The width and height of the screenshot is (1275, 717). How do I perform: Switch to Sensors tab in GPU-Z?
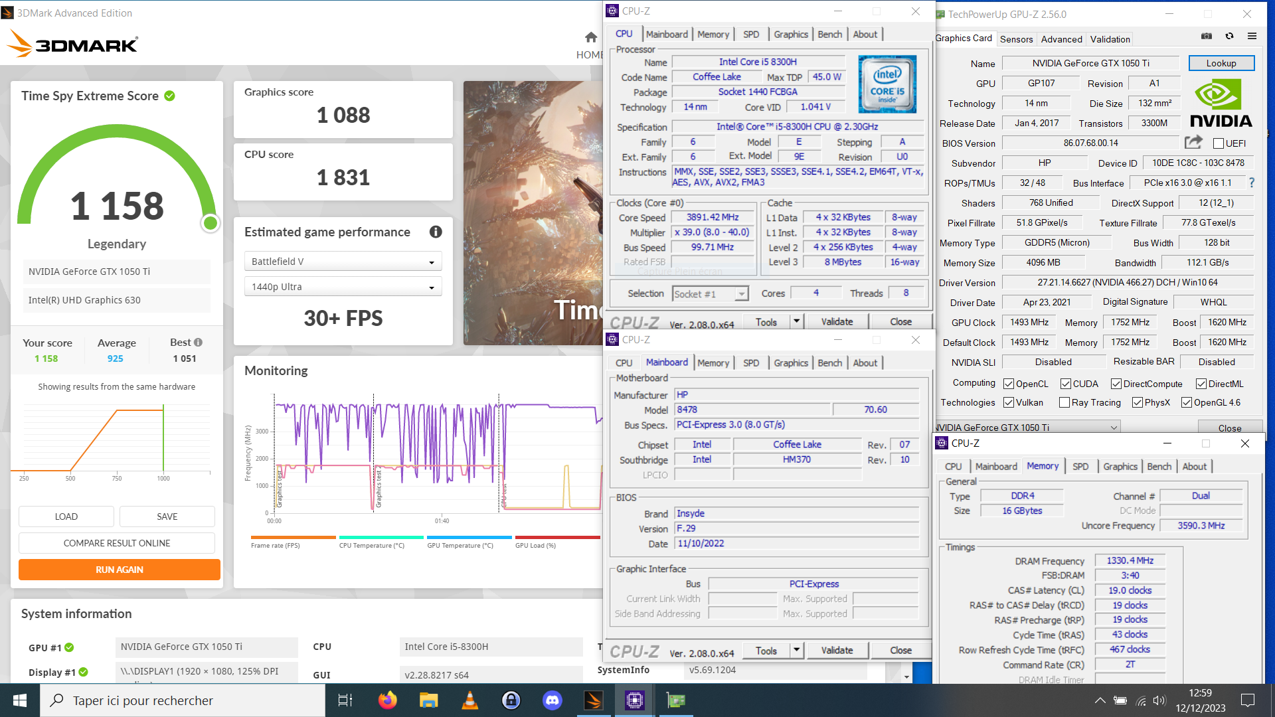1016,39
